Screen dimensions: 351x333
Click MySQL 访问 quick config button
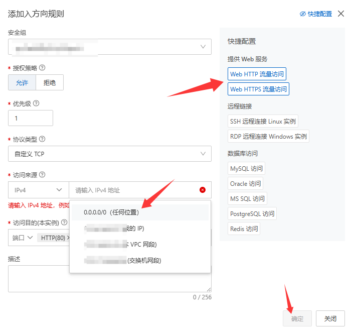pos(246,168)
